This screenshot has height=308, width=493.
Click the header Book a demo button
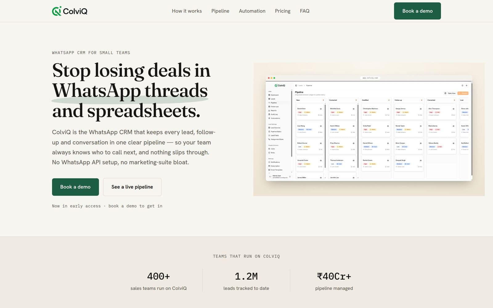[417, 11]
